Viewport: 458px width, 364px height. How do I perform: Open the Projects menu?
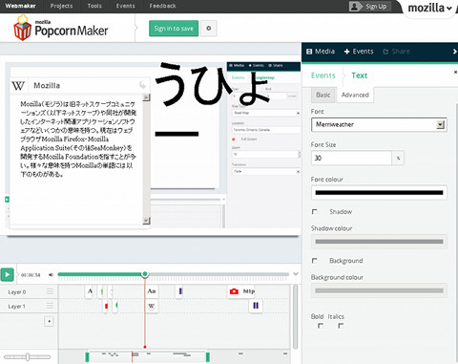point(61,6)
